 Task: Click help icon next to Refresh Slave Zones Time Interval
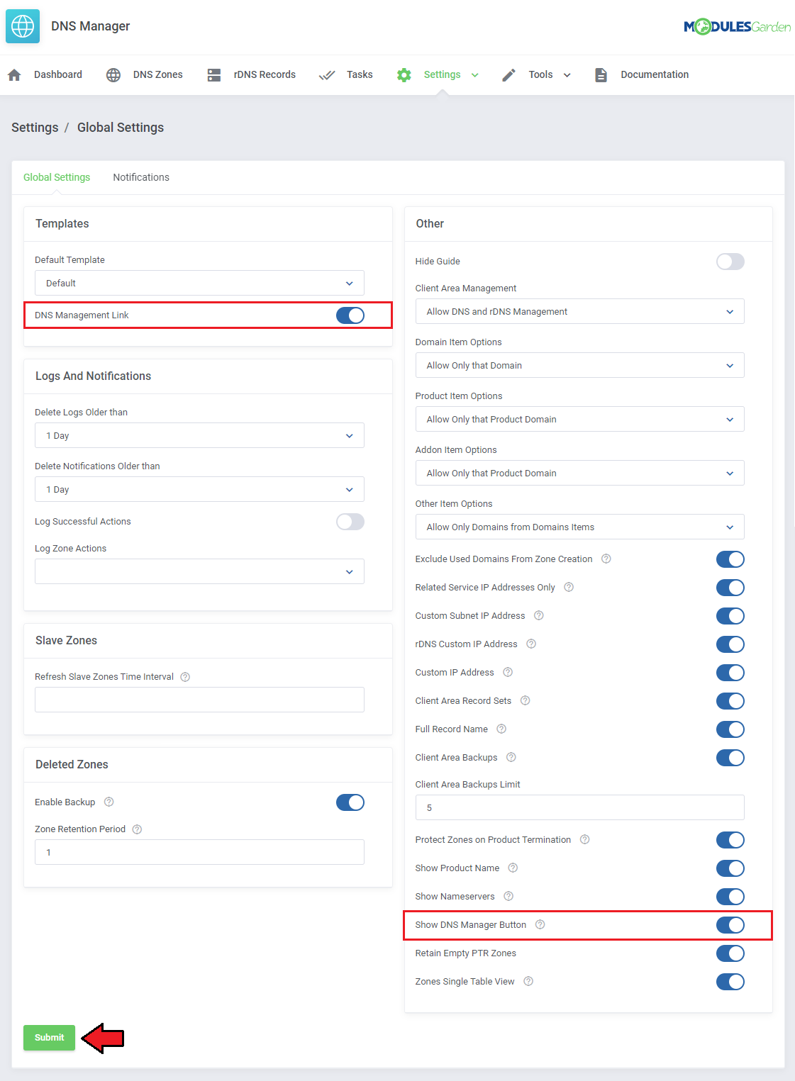tap(185, 677)
